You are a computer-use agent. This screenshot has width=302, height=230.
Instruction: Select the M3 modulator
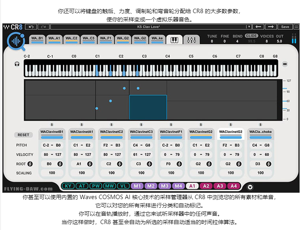[x=165, y=186]
